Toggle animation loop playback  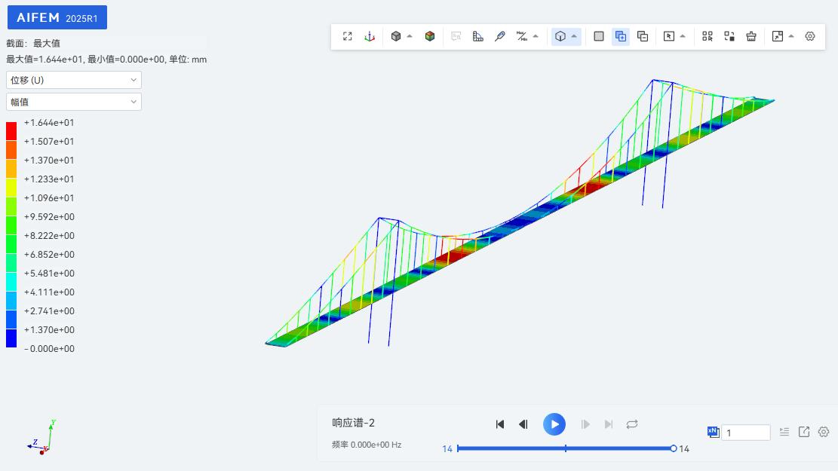632,424
